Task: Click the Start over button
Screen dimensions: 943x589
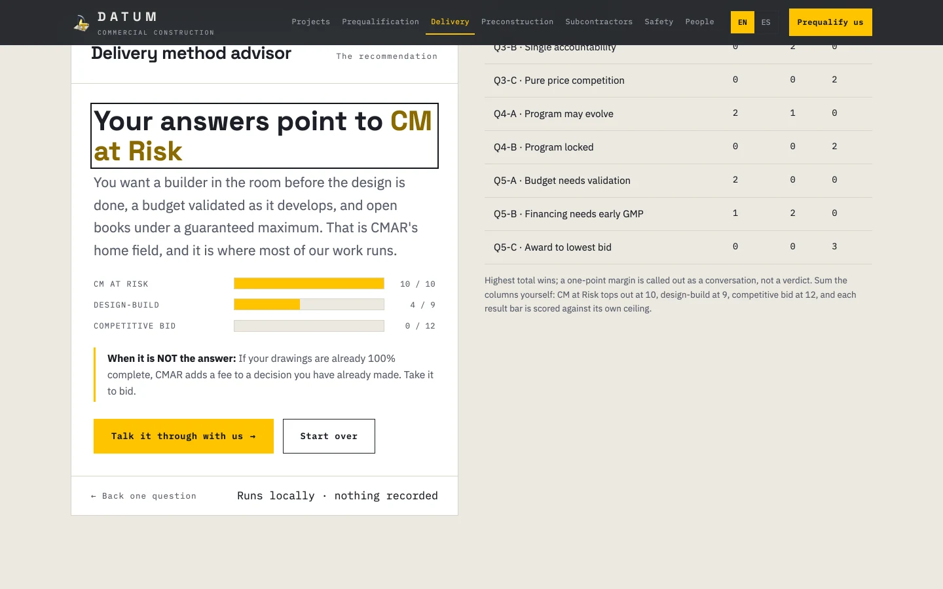Action: pyautogui.click(x=329, y=436)
